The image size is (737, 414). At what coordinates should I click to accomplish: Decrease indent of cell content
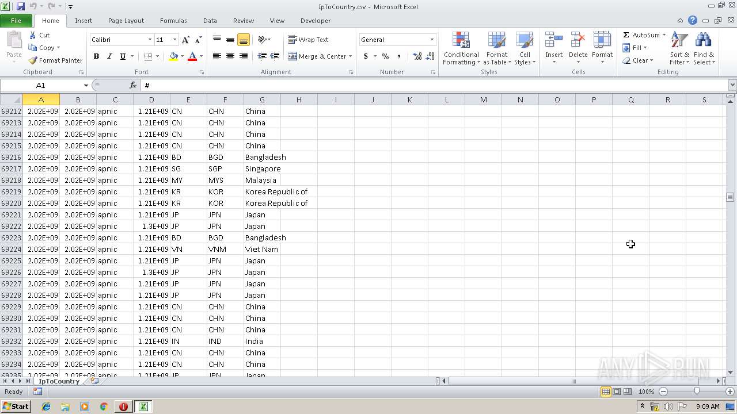pyautogui.click(x=262, y=56)
